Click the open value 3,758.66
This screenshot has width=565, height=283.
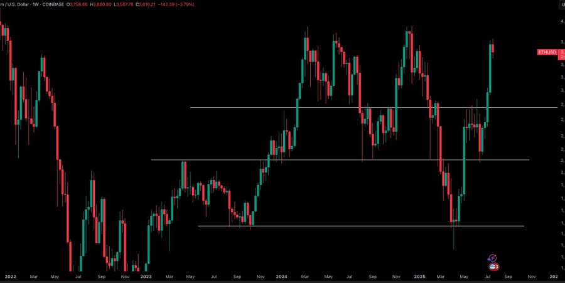(78, 4)
